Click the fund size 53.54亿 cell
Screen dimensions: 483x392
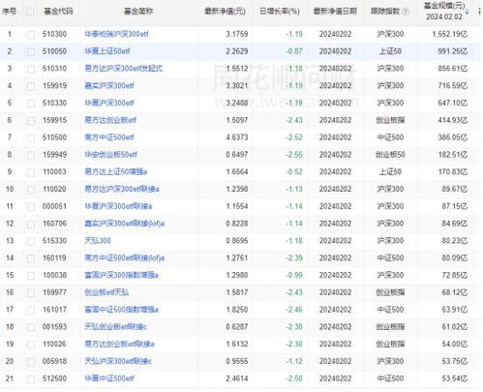pyautogui.click(x=454, y=378)
